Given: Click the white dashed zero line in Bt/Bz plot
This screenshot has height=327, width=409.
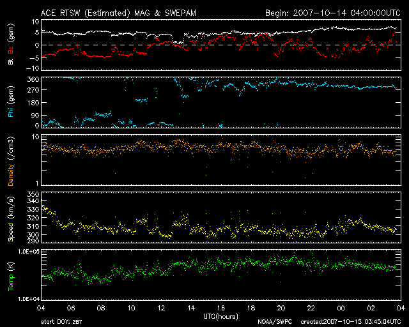Looking at the screenshot, I should coord(221,45).
